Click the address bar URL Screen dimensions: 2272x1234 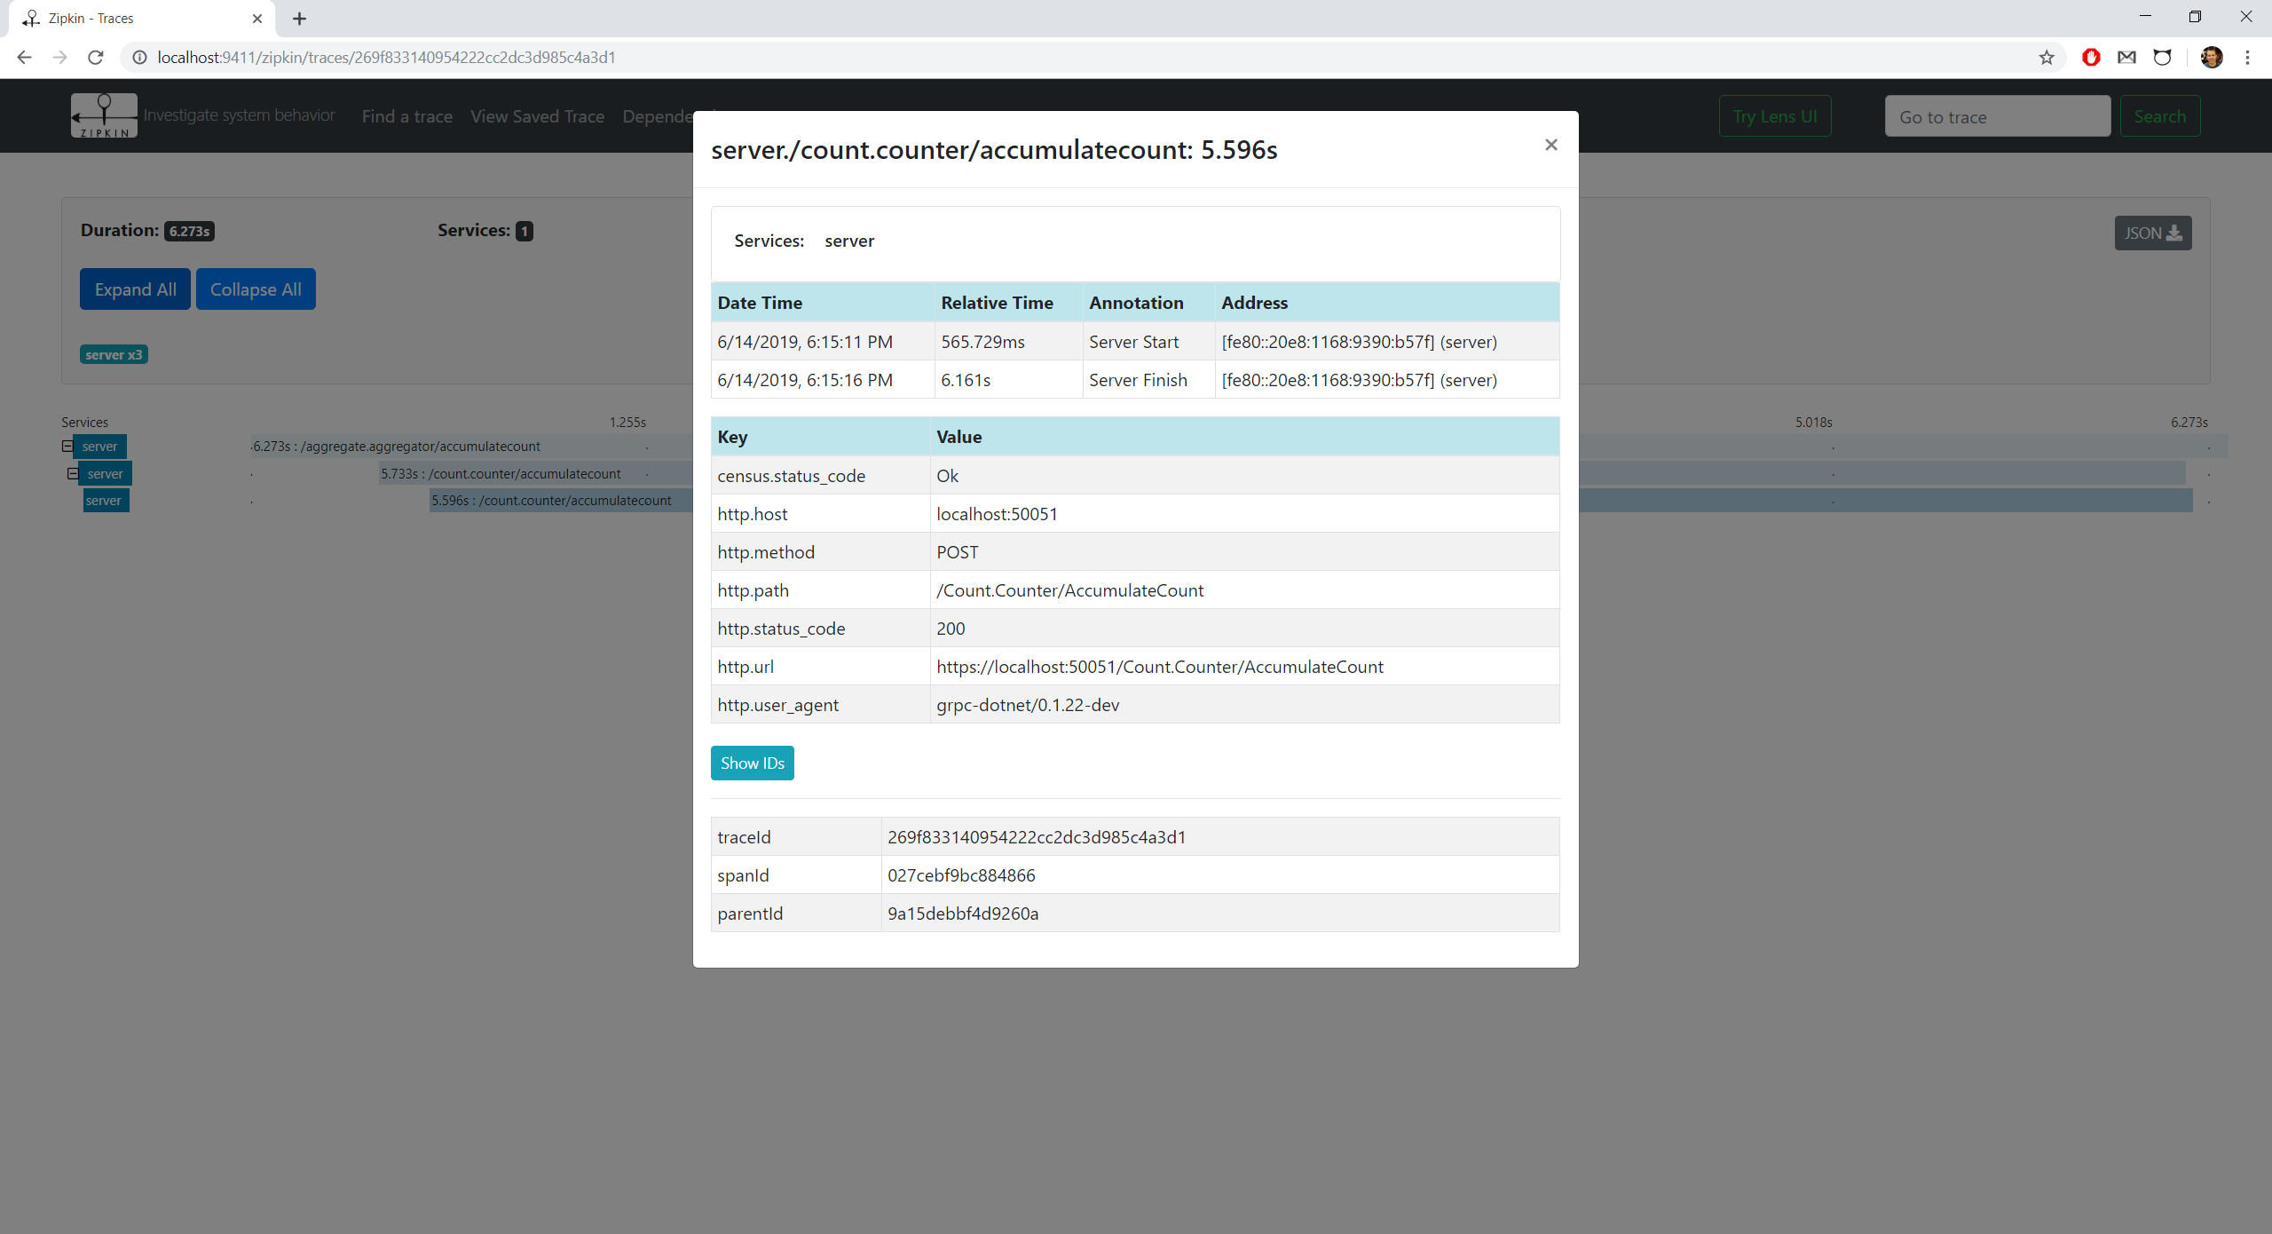[386, 58]
